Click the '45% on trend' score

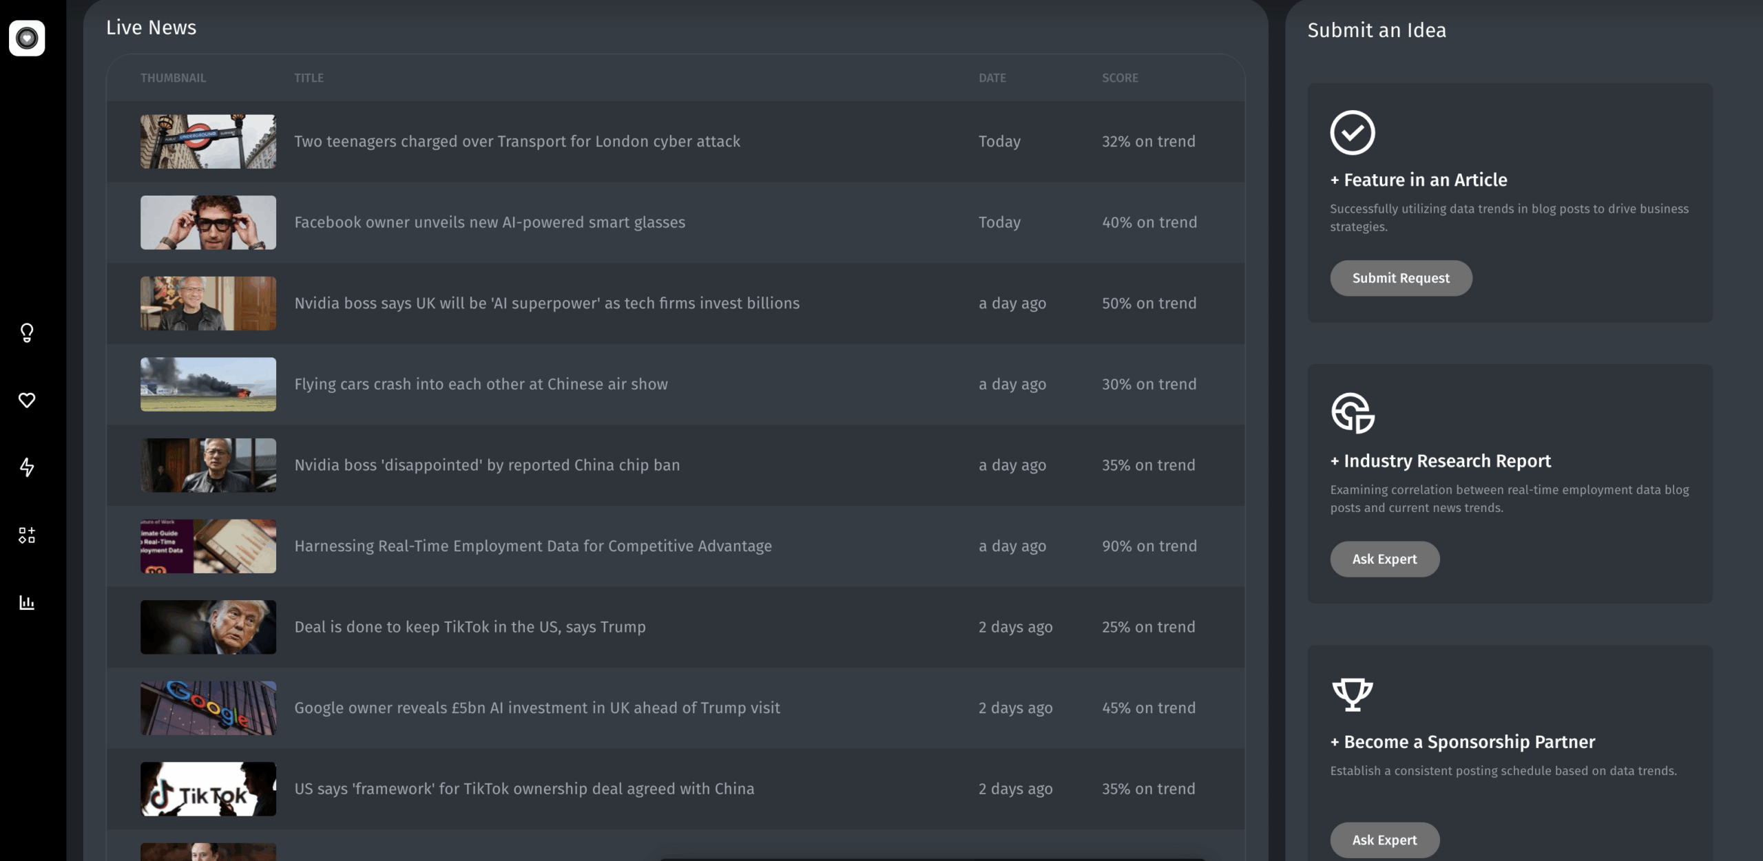1149,708
